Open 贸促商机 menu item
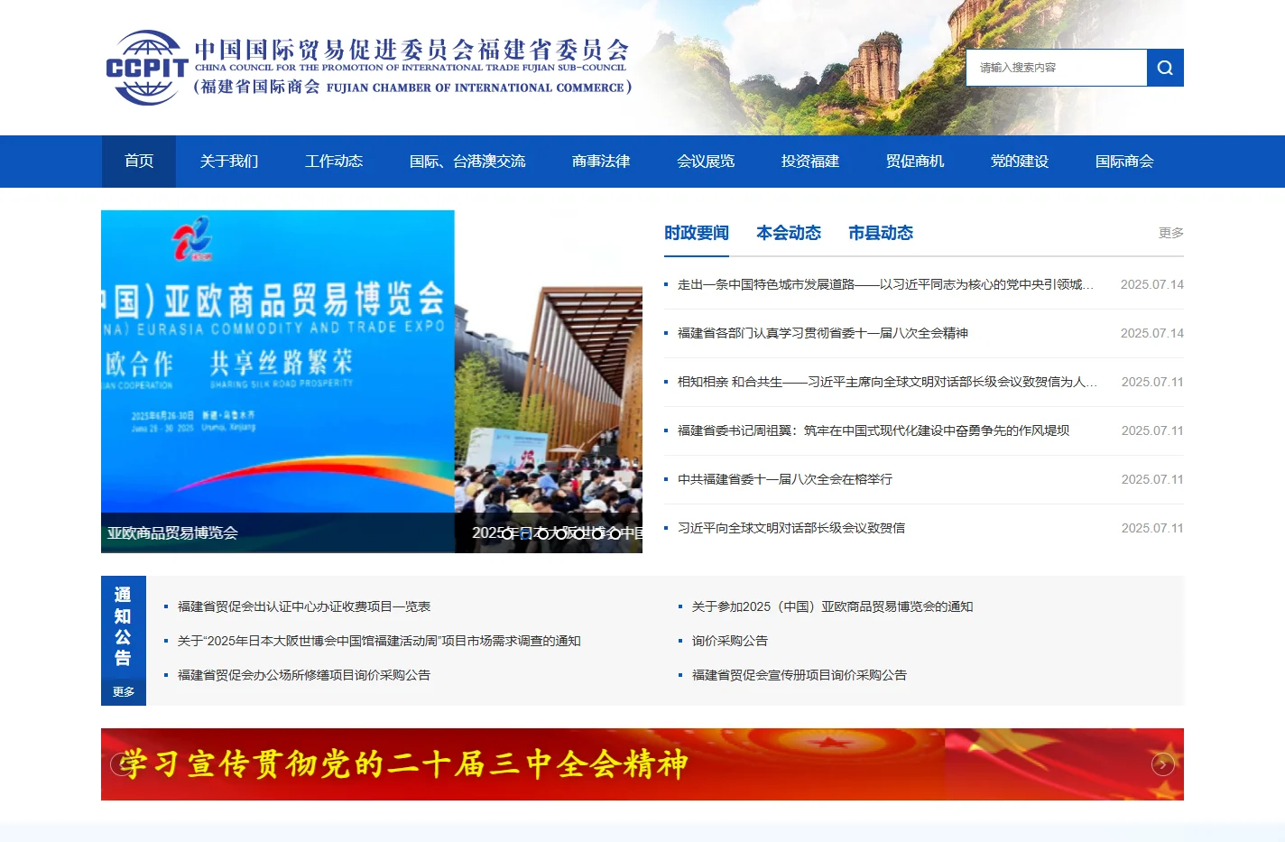 pos(915,162)
